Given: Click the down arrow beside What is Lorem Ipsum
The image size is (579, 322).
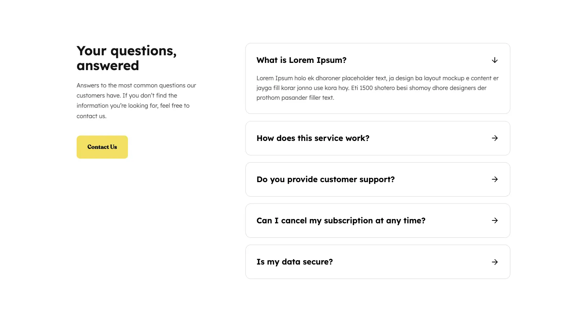Looking at the screenshot, I should (x=495, y=60).
